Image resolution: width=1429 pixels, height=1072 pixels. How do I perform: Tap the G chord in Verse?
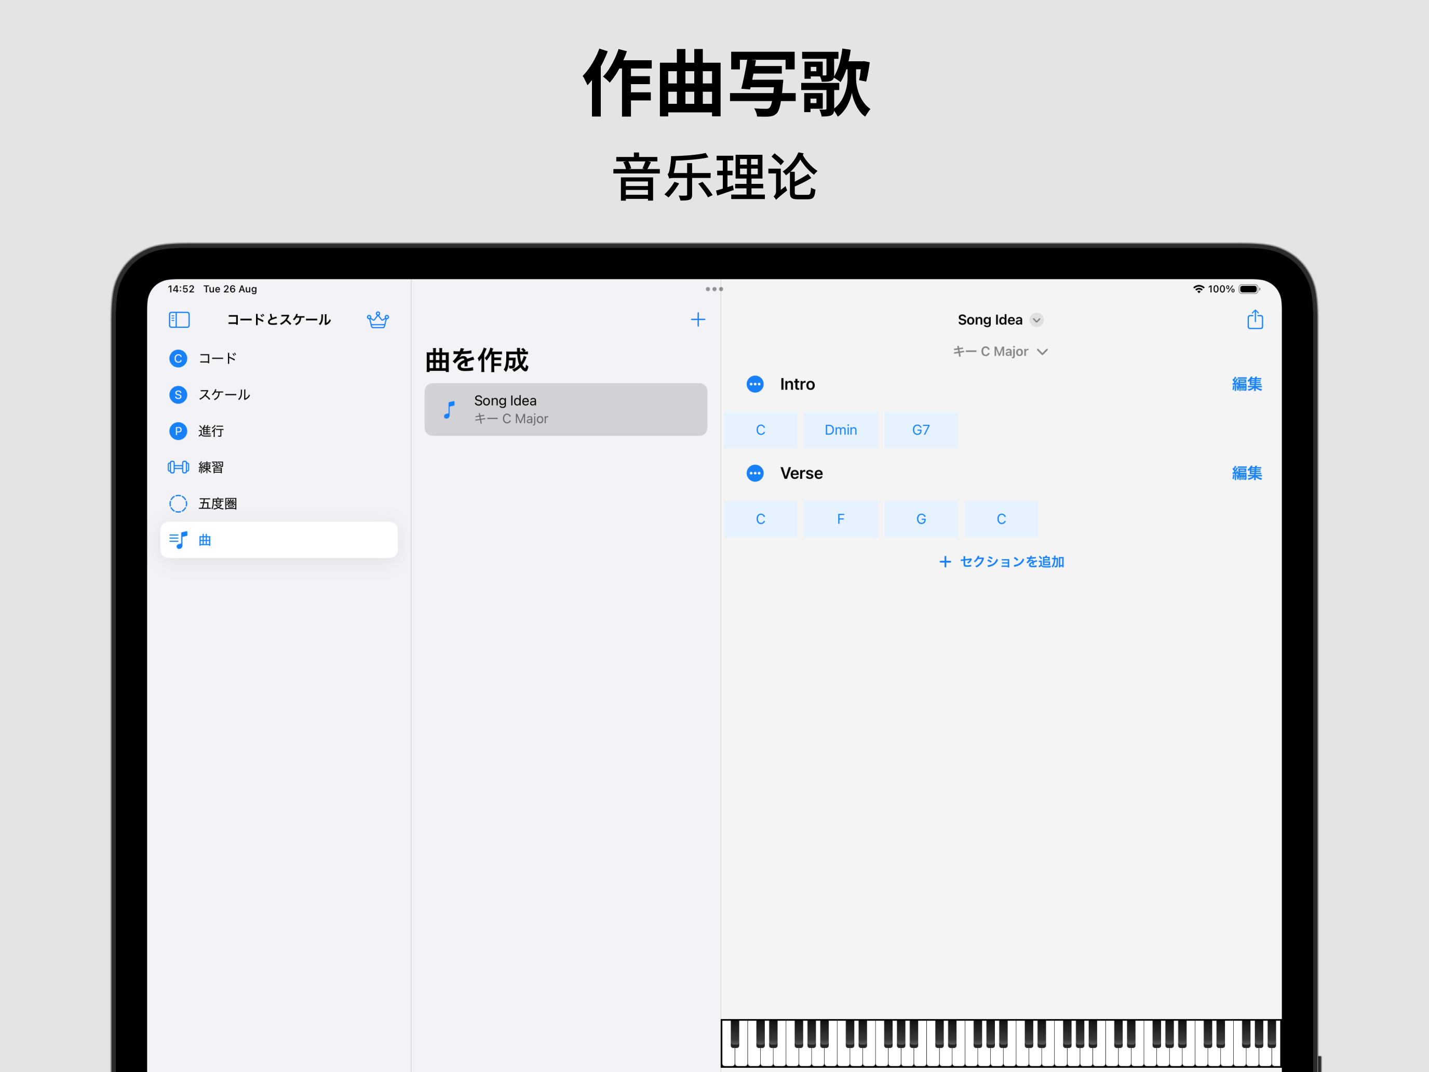coord(921,519)
